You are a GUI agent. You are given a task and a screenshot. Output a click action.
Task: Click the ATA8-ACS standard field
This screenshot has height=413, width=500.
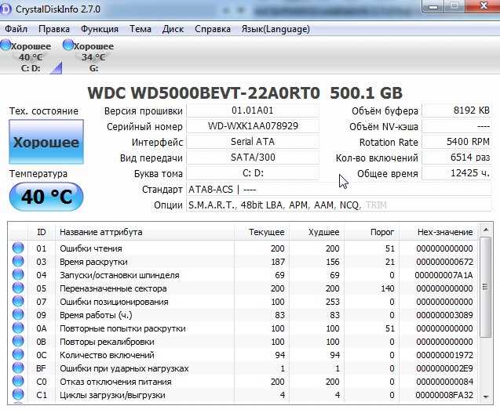pyautogui.click(x=339, y=190)
